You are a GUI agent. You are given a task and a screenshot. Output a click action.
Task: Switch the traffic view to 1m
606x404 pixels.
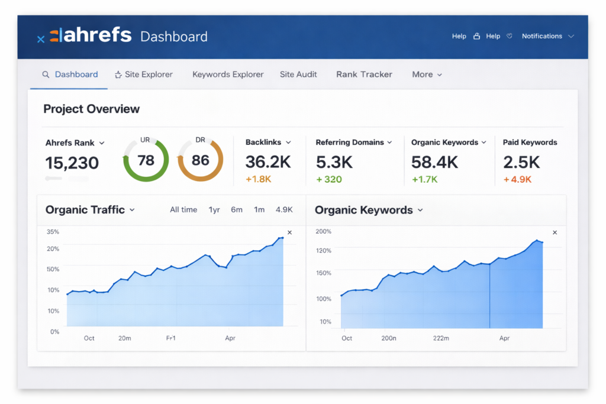click(257, 209)
